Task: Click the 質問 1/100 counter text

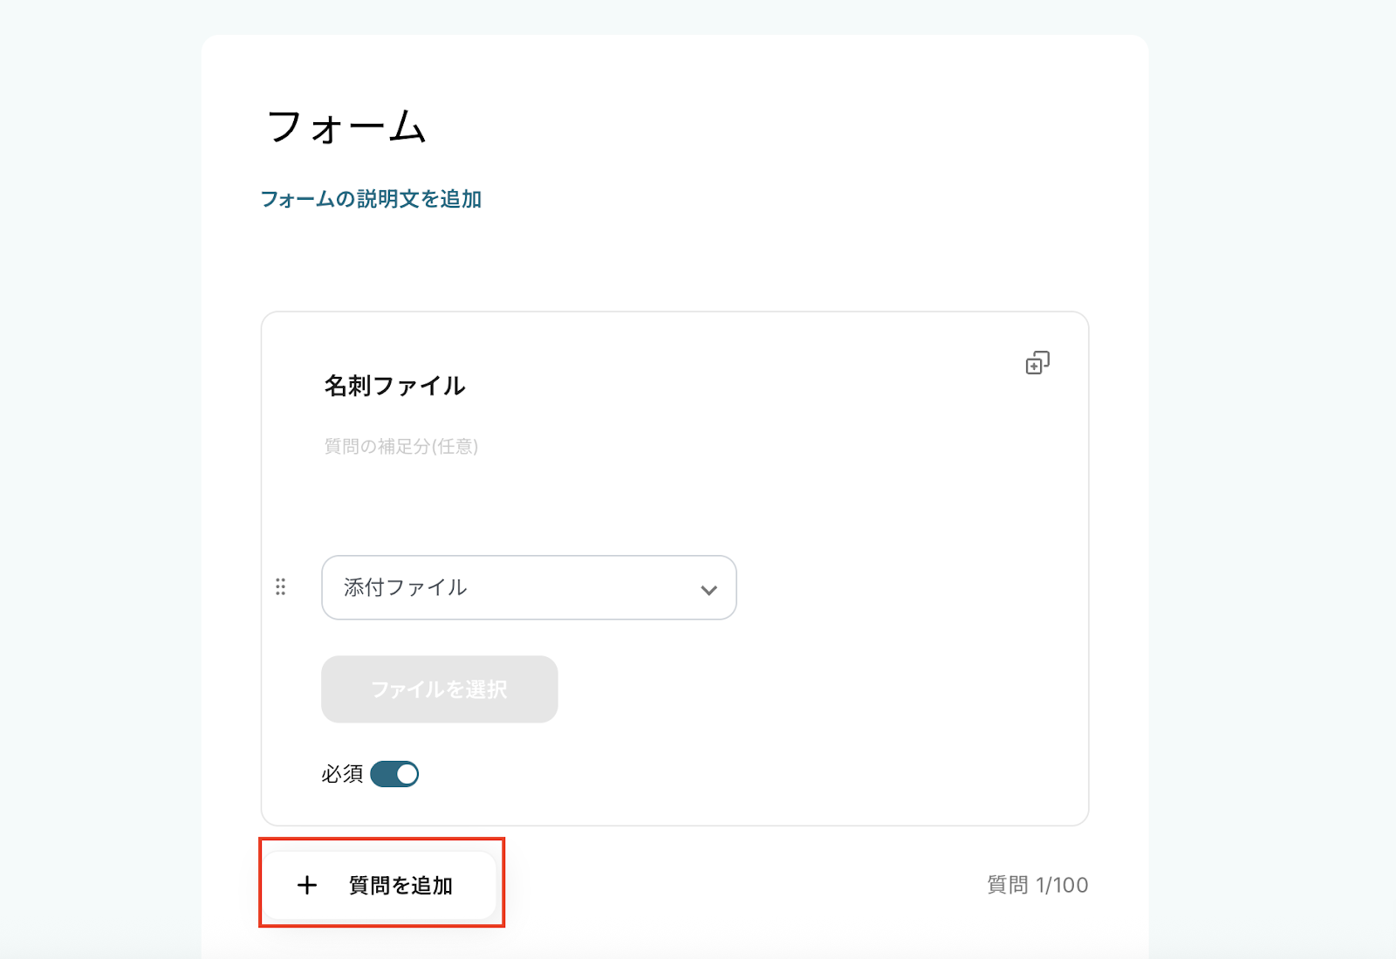Action: [x=1037, y=885]
